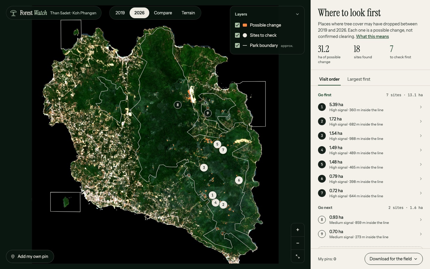Click the number 8 badge in Go next list
Screen dimensions: 430x269
(322, 220)
